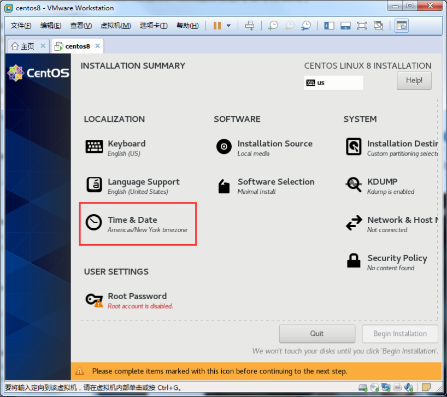
Task: Enter full screen mode from toolbar
Action: pyautogui.click(x=361, y=26)
